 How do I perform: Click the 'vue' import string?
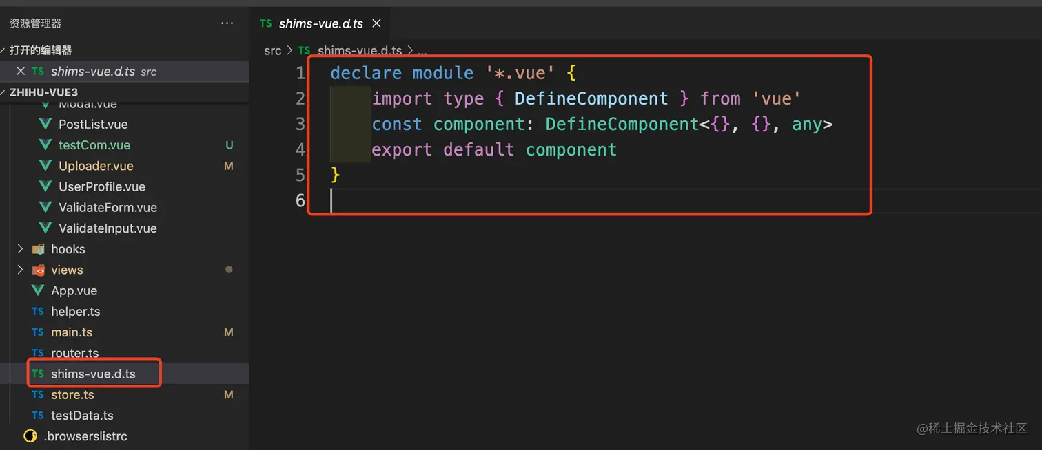pos(777,98)
